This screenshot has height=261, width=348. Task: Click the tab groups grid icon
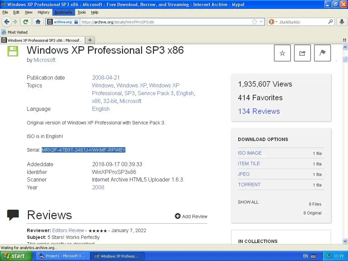tap(345, 40)
